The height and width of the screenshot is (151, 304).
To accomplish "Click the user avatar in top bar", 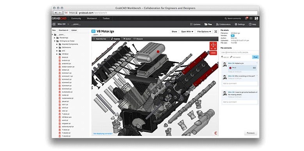I will [256, 19].
